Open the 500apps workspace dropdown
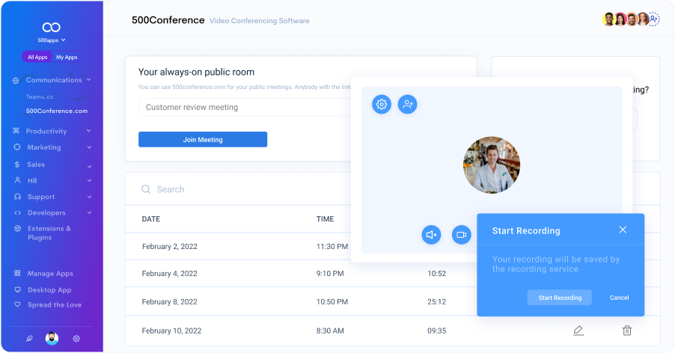 point(51,40)
